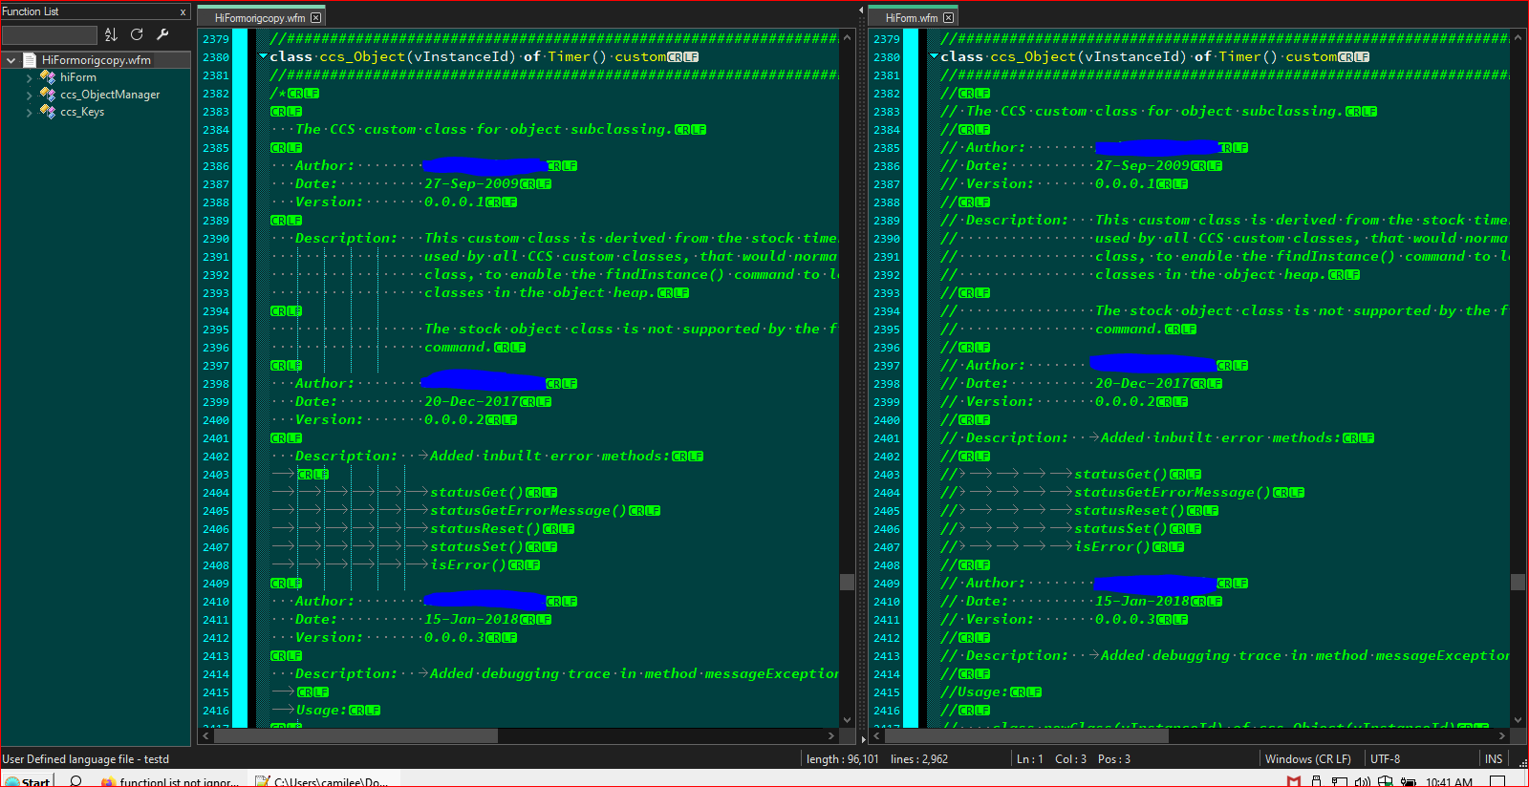Collapse class fold marker in left editor

point(263,57)
